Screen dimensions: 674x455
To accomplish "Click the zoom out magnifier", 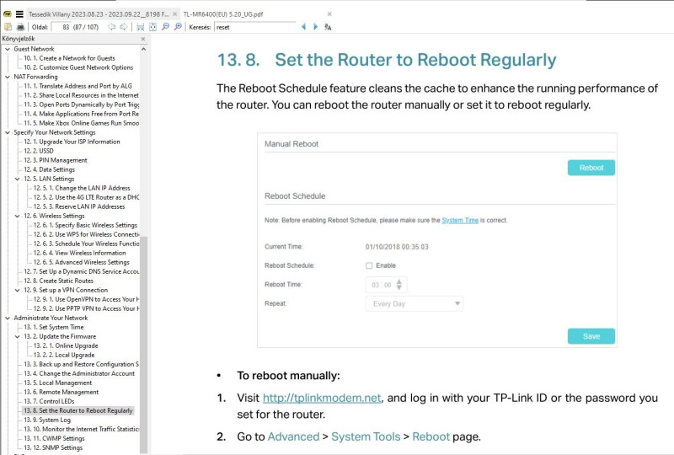I will tap(165, 27).
